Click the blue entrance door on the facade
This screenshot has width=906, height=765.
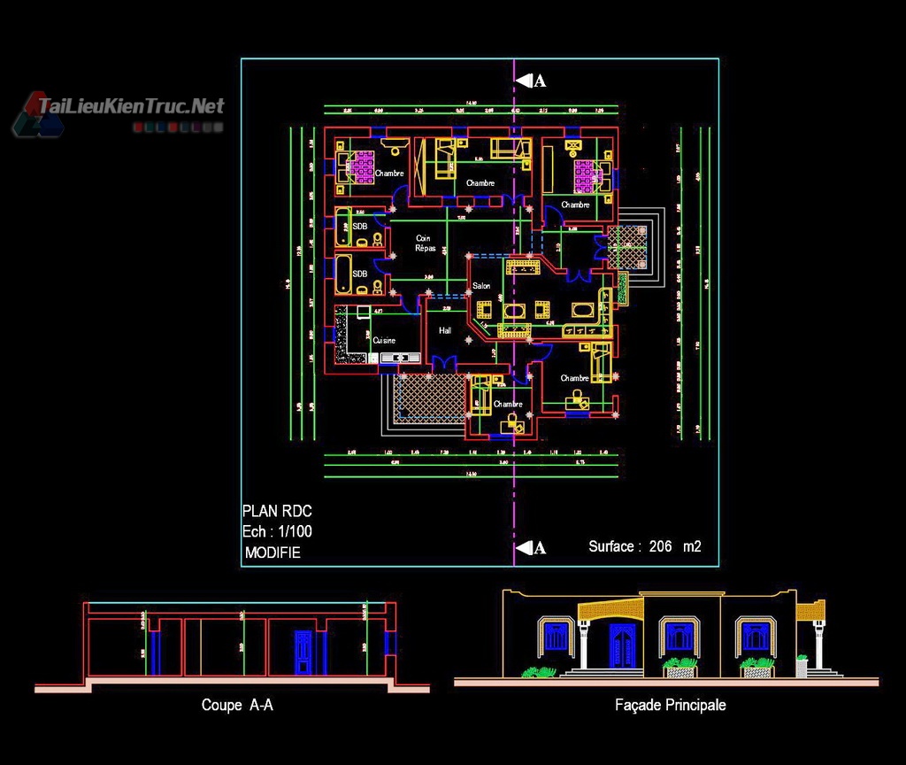tap(622, 645)
